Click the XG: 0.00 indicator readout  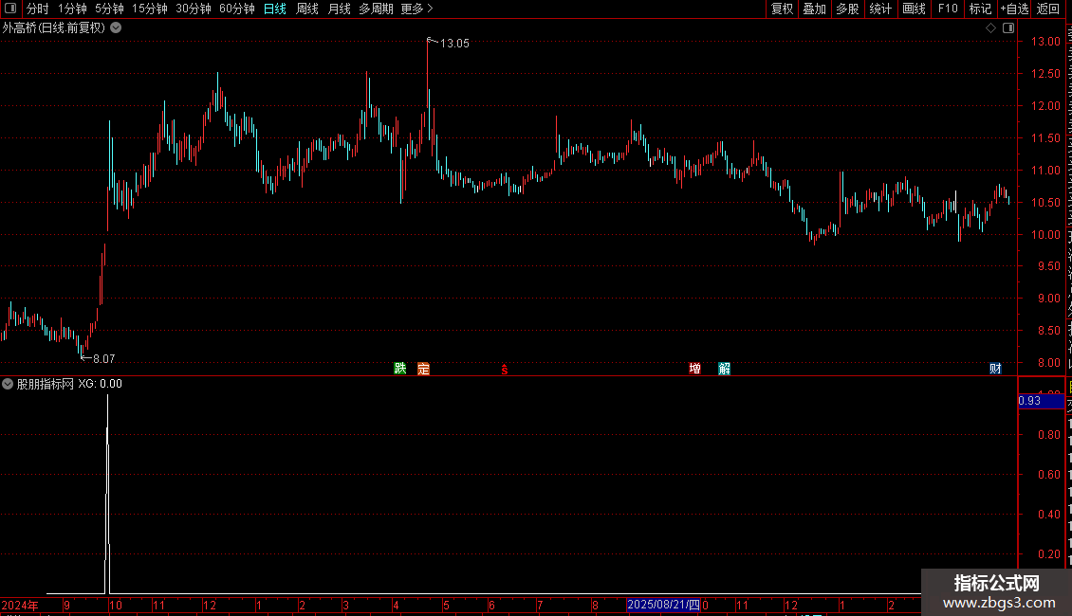100,384
